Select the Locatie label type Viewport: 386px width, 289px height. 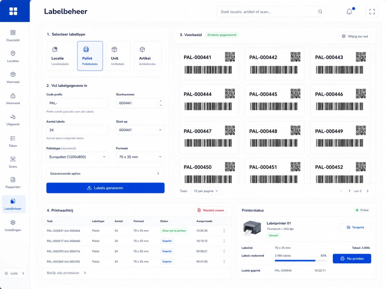[x=60, y=56]
